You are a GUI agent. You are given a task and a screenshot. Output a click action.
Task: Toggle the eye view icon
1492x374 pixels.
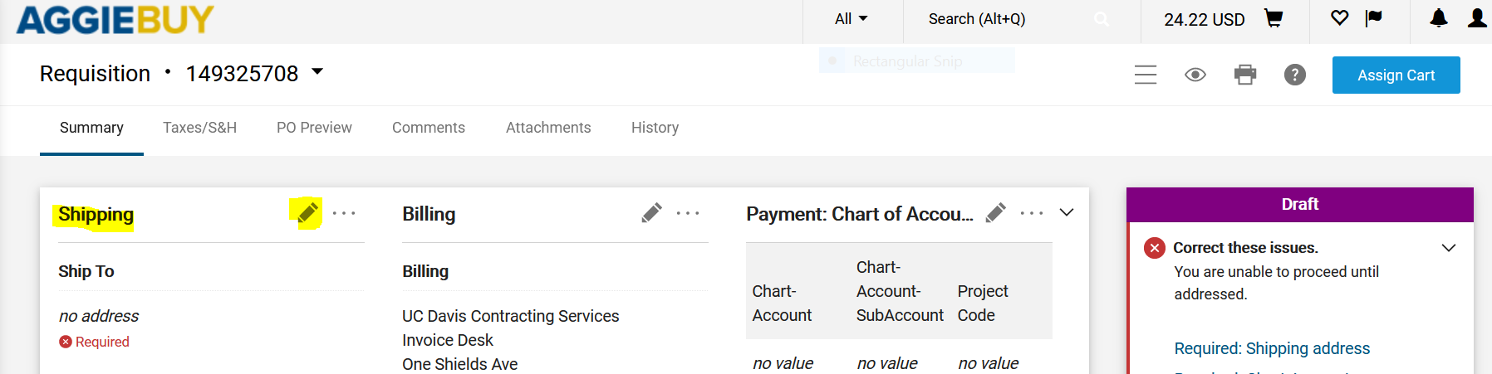[1195, 75]
